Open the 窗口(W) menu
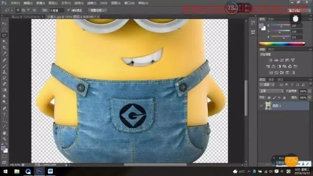The width and height of the screenshot is (313, 176). [x=129, y=3]
